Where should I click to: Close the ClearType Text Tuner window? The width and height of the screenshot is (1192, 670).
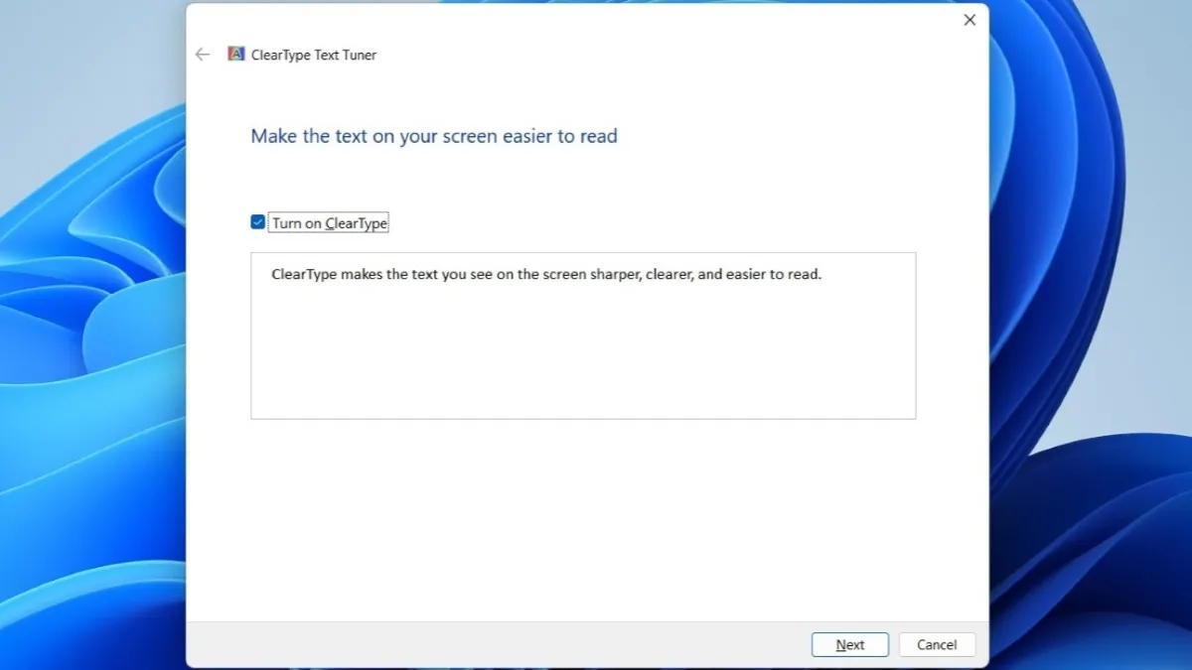click(969, 19)
